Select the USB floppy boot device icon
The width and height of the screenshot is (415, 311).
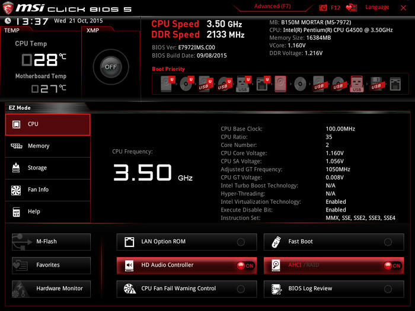click(376, 84)
